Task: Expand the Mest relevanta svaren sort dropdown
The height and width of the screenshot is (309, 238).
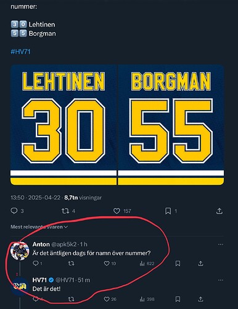Action: coord(39,227)
